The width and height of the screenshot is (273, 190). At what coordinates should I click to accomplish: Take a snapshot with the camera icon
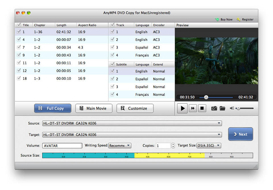coord(214,108)
